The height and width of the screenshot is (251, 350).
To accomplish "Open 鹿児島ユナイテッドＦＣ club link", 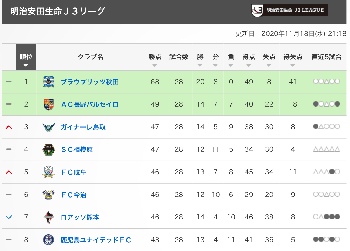I will tap(96, 240).
